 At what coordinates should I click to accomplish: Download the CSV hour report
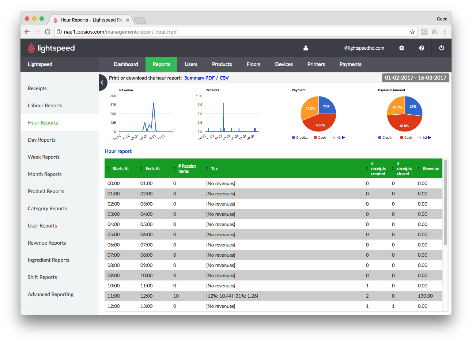[224, 78]
